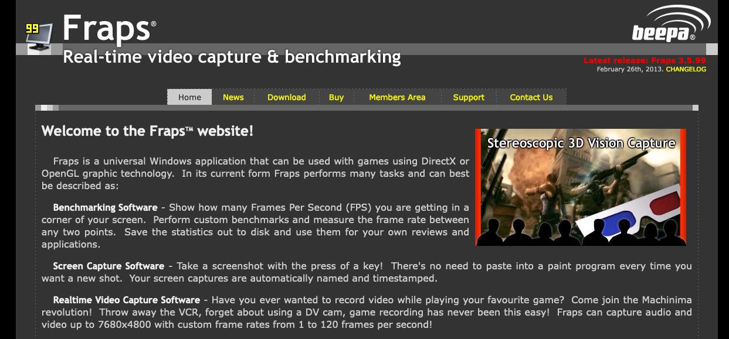Open the Download tab

[x=286, y=97]
